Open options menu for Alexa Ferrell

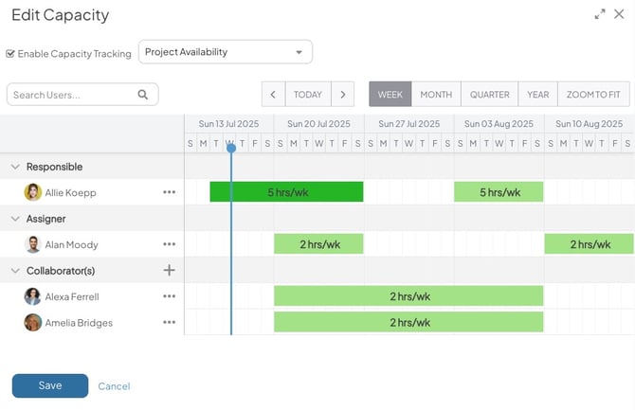point(169,296)
